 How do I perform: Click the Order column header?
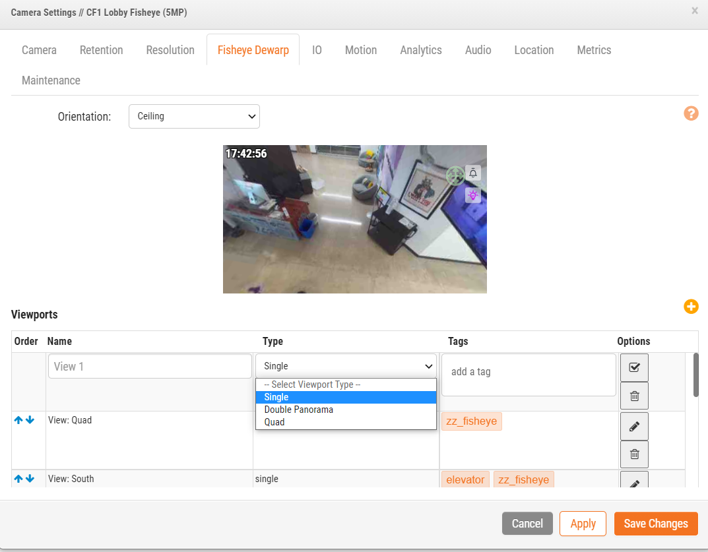tap(26, 341)
